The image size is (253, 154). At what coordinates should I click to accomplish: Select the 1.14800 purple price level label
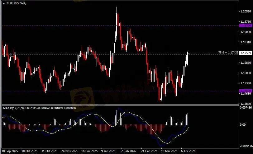point(246,91)
